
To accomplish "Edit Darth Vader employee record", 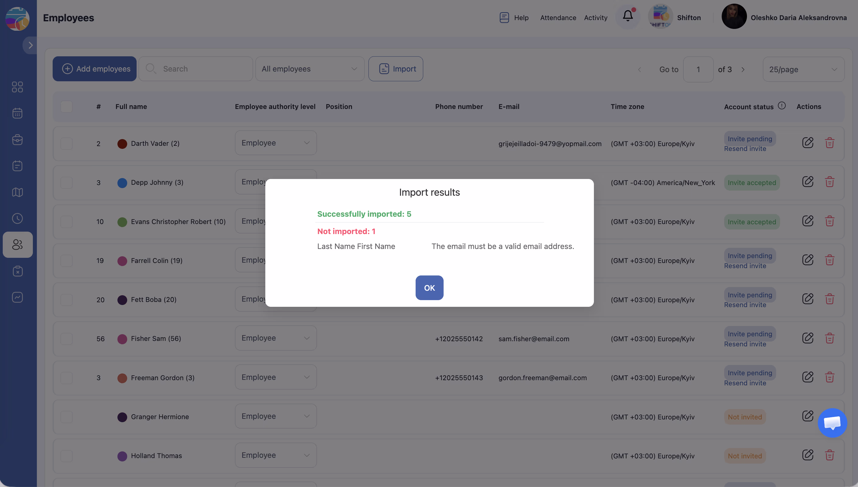I will [x=807, y=143].
